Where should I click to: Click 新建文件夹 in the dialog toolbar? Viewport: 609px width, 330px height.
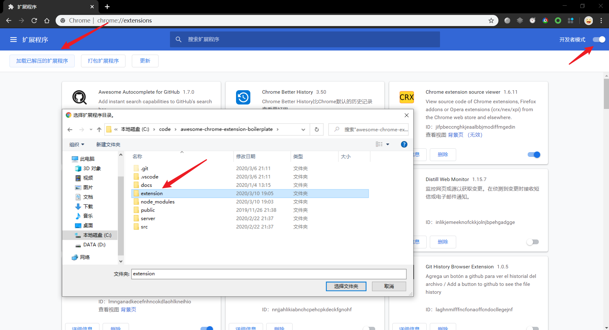tap(108, 145)
